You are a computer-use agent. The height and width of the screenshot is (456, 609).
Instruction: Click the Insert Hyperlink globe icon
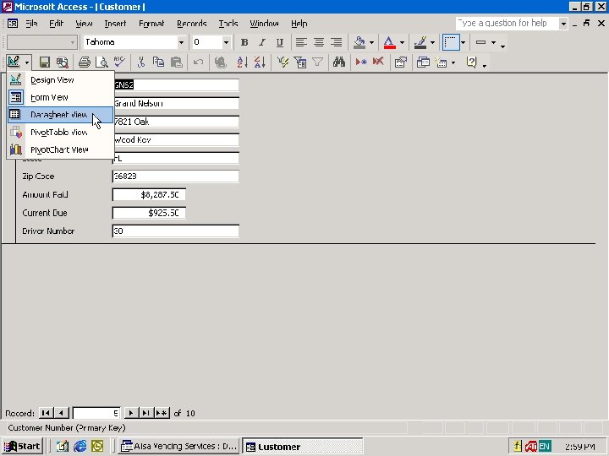point(220,62)
